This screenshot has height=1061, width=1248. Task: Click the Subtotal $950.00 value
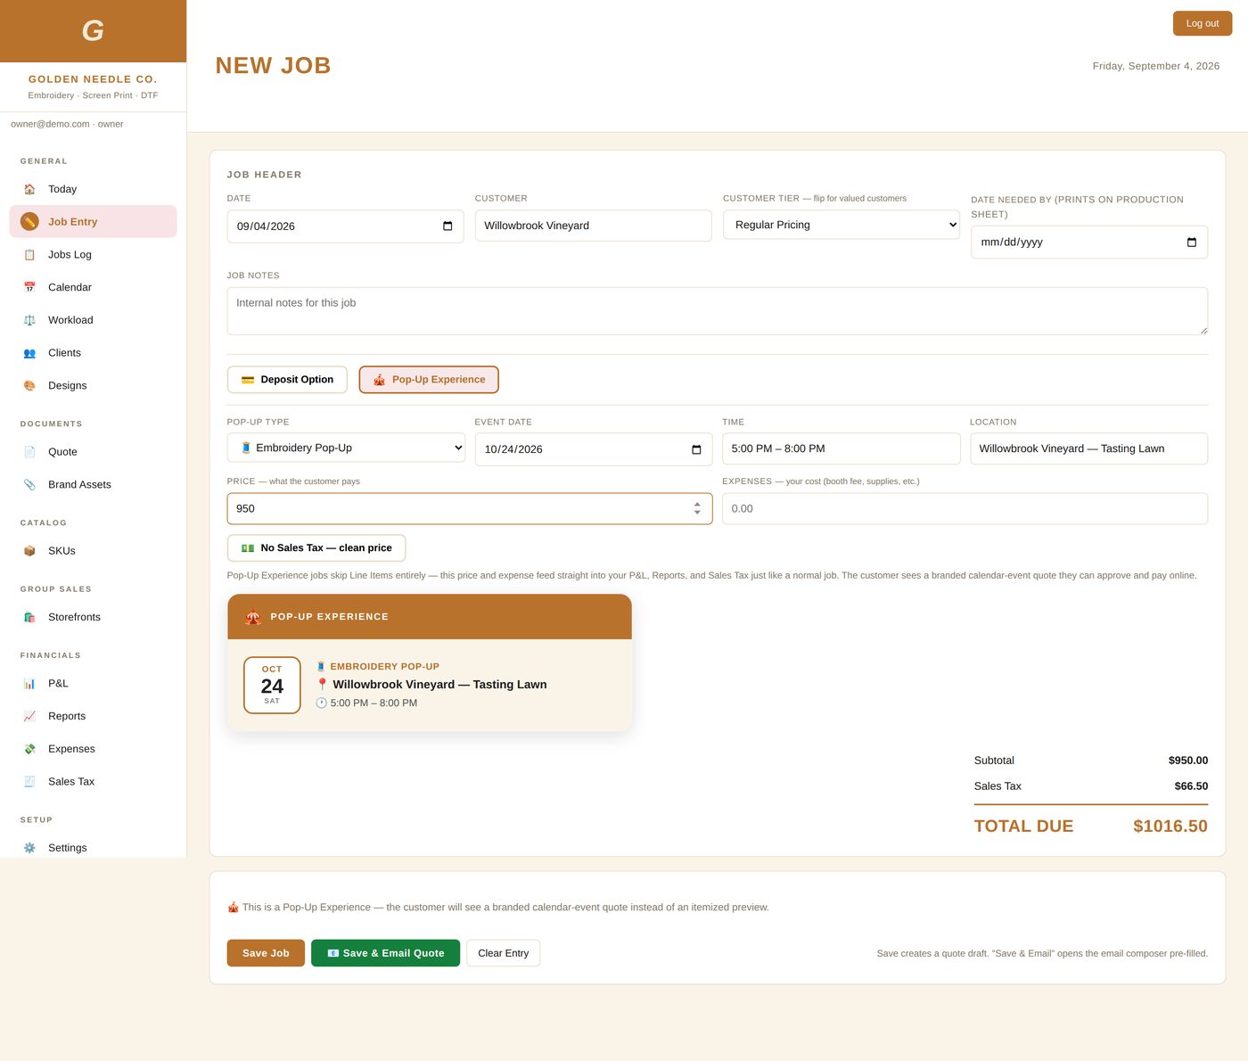[1188, 761]
